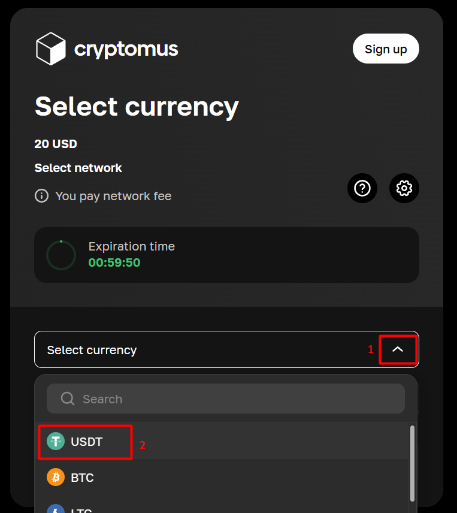This screenshot has height=513, width=457.
Task: Click the cryptomus wordmark link
Action: click(x=126, y=49)
